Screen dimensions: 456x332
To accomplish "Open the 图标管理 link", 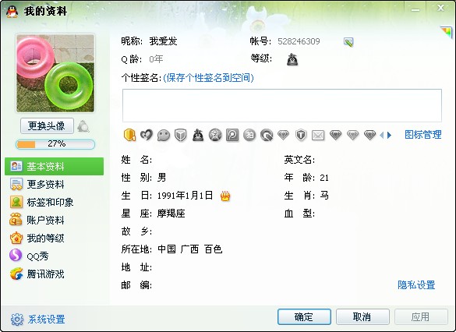I will pos(422,135).
